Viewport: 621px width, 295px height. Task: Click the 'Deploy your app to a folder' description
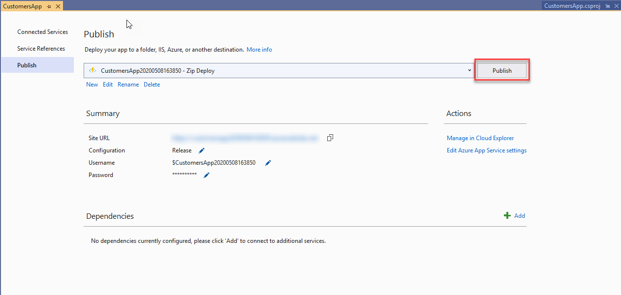164,50
